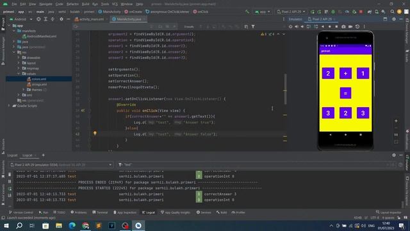Click the emulator home circle toolbar icon
The width and height of the screenshot is (410, 231).
[x=329, y=27]
